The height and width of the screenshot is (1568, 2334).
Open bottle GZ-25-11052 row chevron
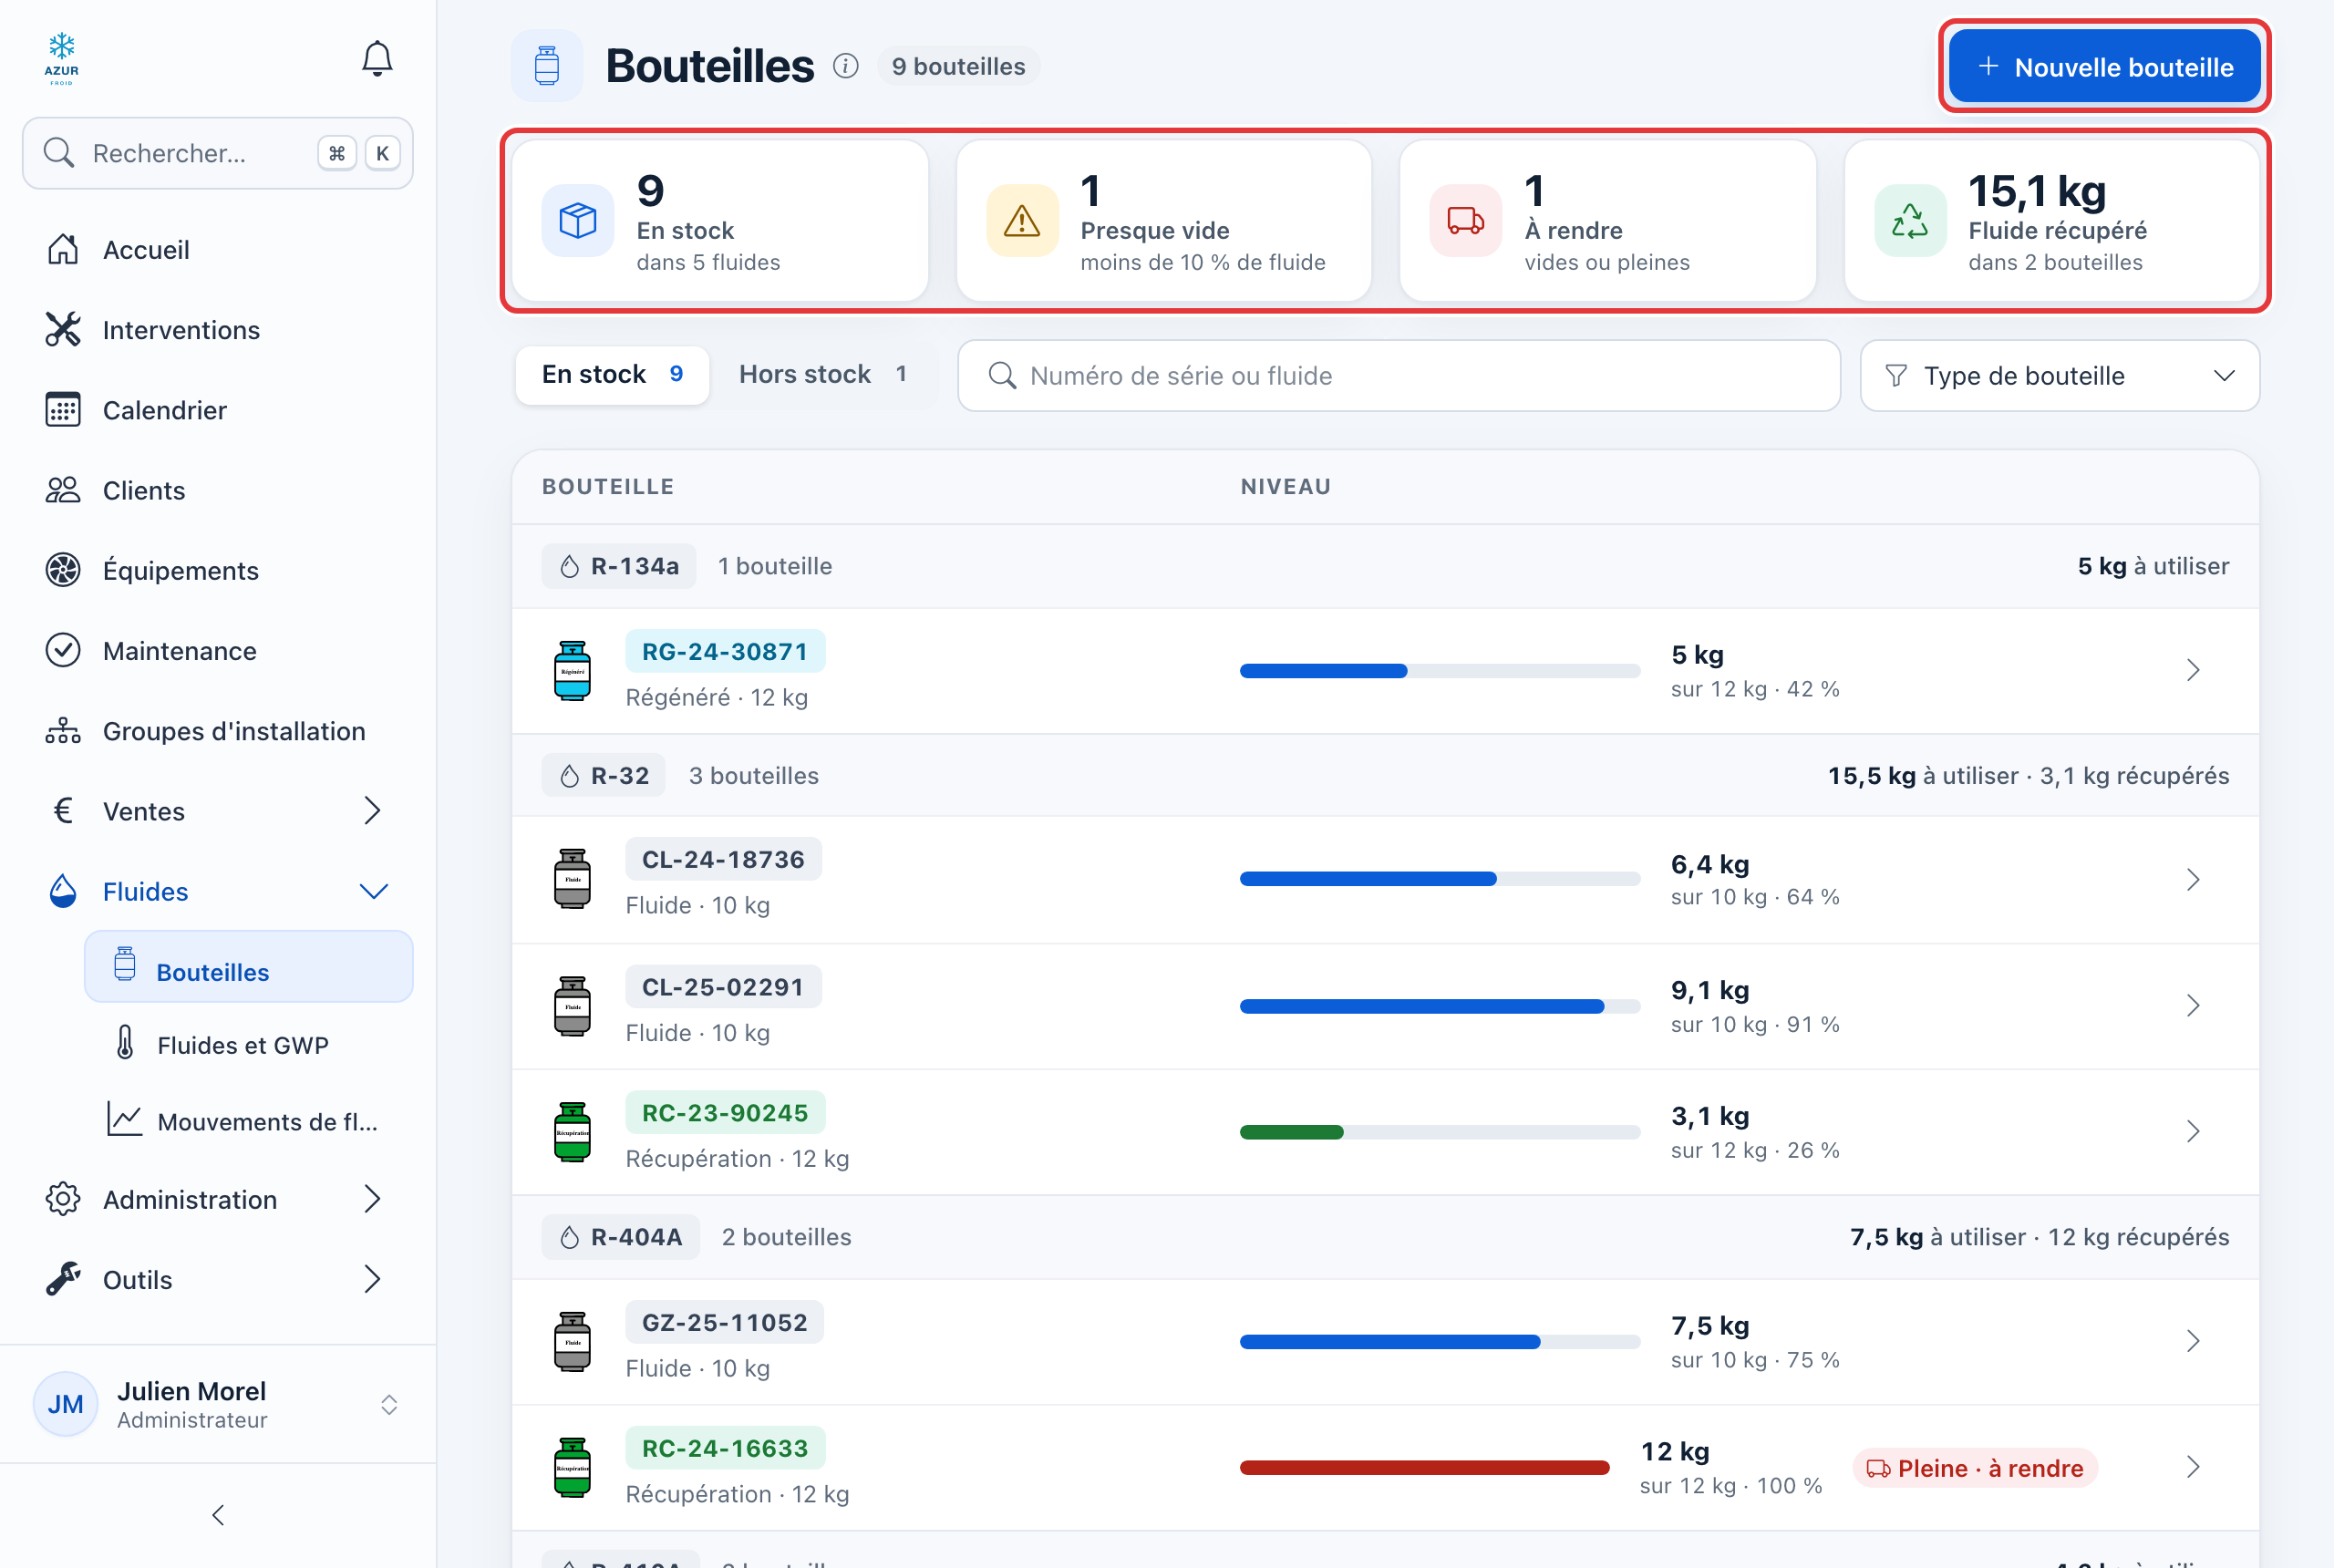click(x=2192, y=1341)
